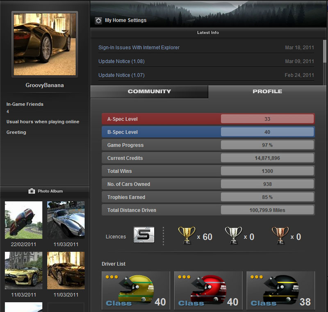This screenshot has width=328, height=312.
Task: Click the S licence badge icon
Action: (144, 235)
